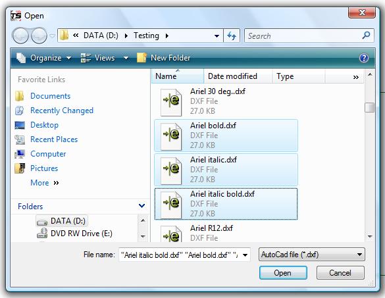Click the Ariel 30 deg..dxf file icon

(x=171, y=102)
